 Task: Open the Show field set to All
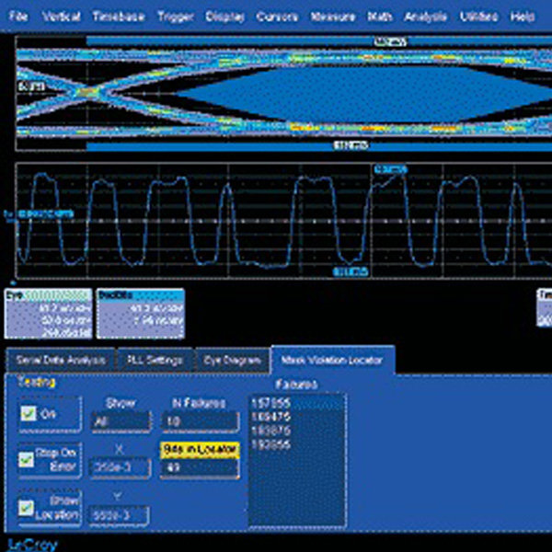point(119,421)
